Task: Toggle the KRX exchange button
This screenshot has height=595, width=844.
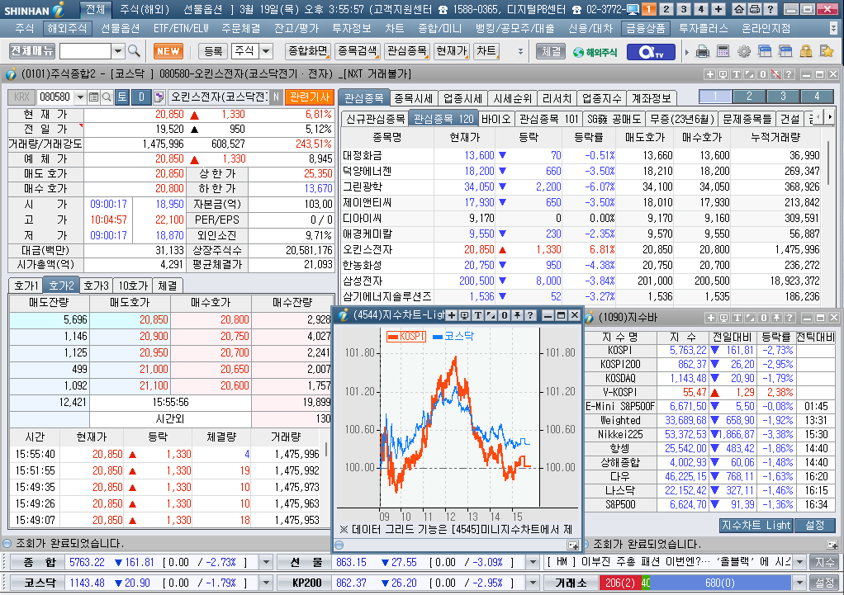Action: click(x=21, y=97)
